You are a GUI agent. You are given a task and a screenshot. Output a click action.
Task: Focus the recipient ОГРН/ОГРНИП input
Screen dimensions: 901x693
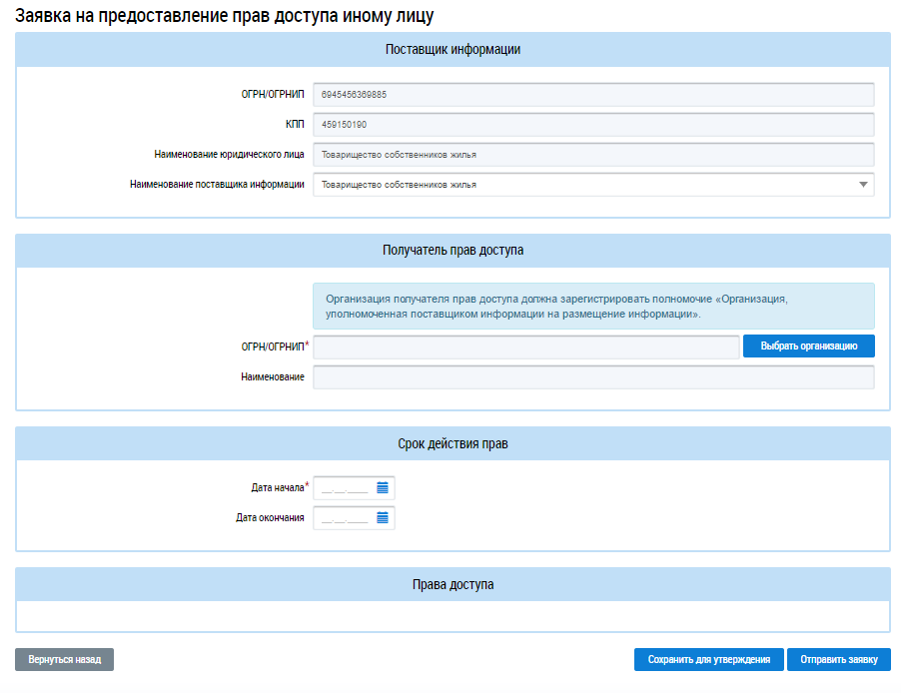point(526,346)
